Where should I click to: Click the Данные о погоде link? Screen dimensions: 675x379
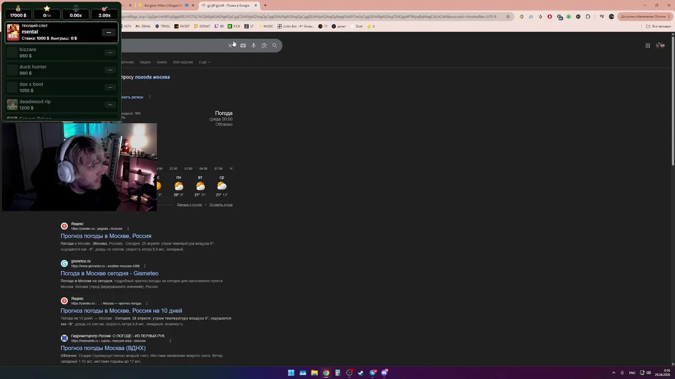(189, 205)
